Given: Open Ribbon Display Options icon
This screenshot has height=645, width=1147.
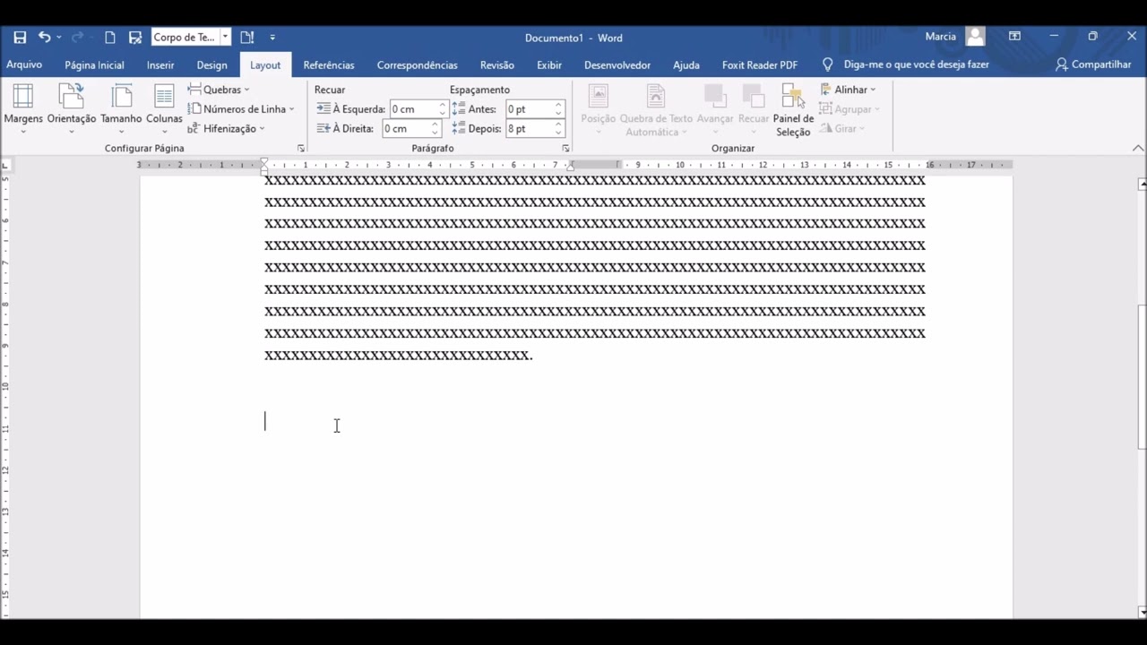Looking at the screenshot, I should tap(1014, 37).
